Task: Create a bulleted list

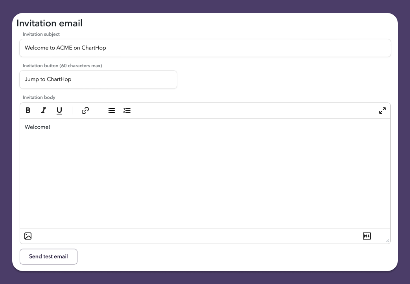Action: point(111,111)
